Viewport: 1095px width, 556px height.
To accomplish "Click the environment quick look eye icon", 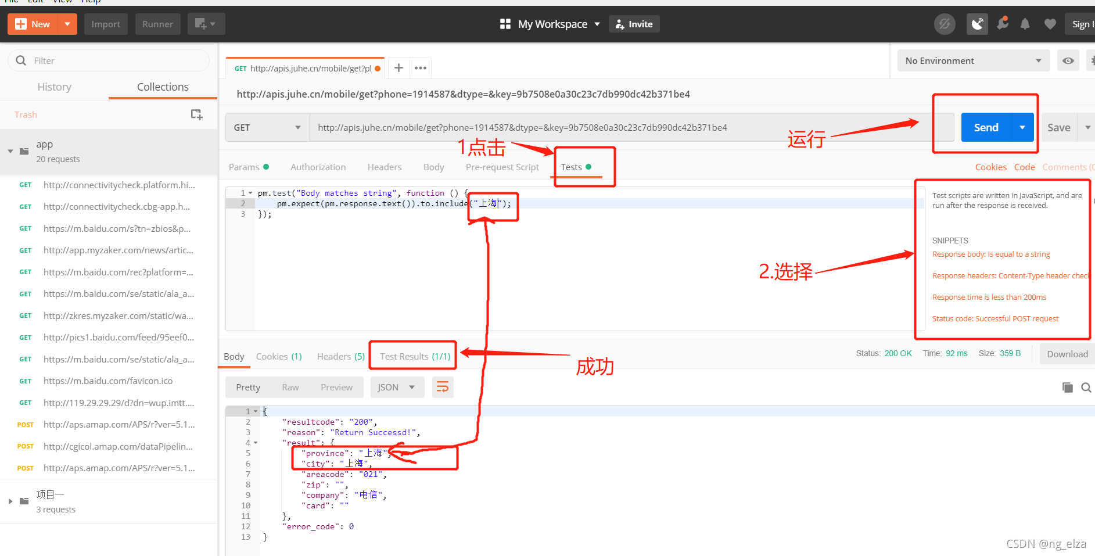I will coord(1068,60).
